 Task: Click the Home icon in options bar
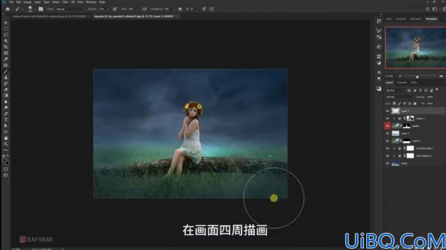tap(8, 9)
